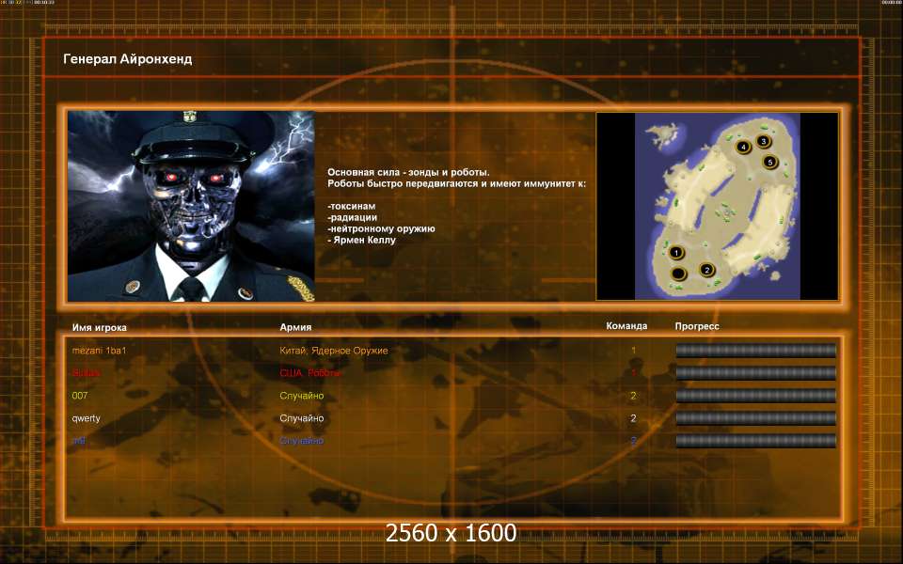Click start position marker 3 on the map
Screen dimensions: 903x564
[x=764, y=141]
